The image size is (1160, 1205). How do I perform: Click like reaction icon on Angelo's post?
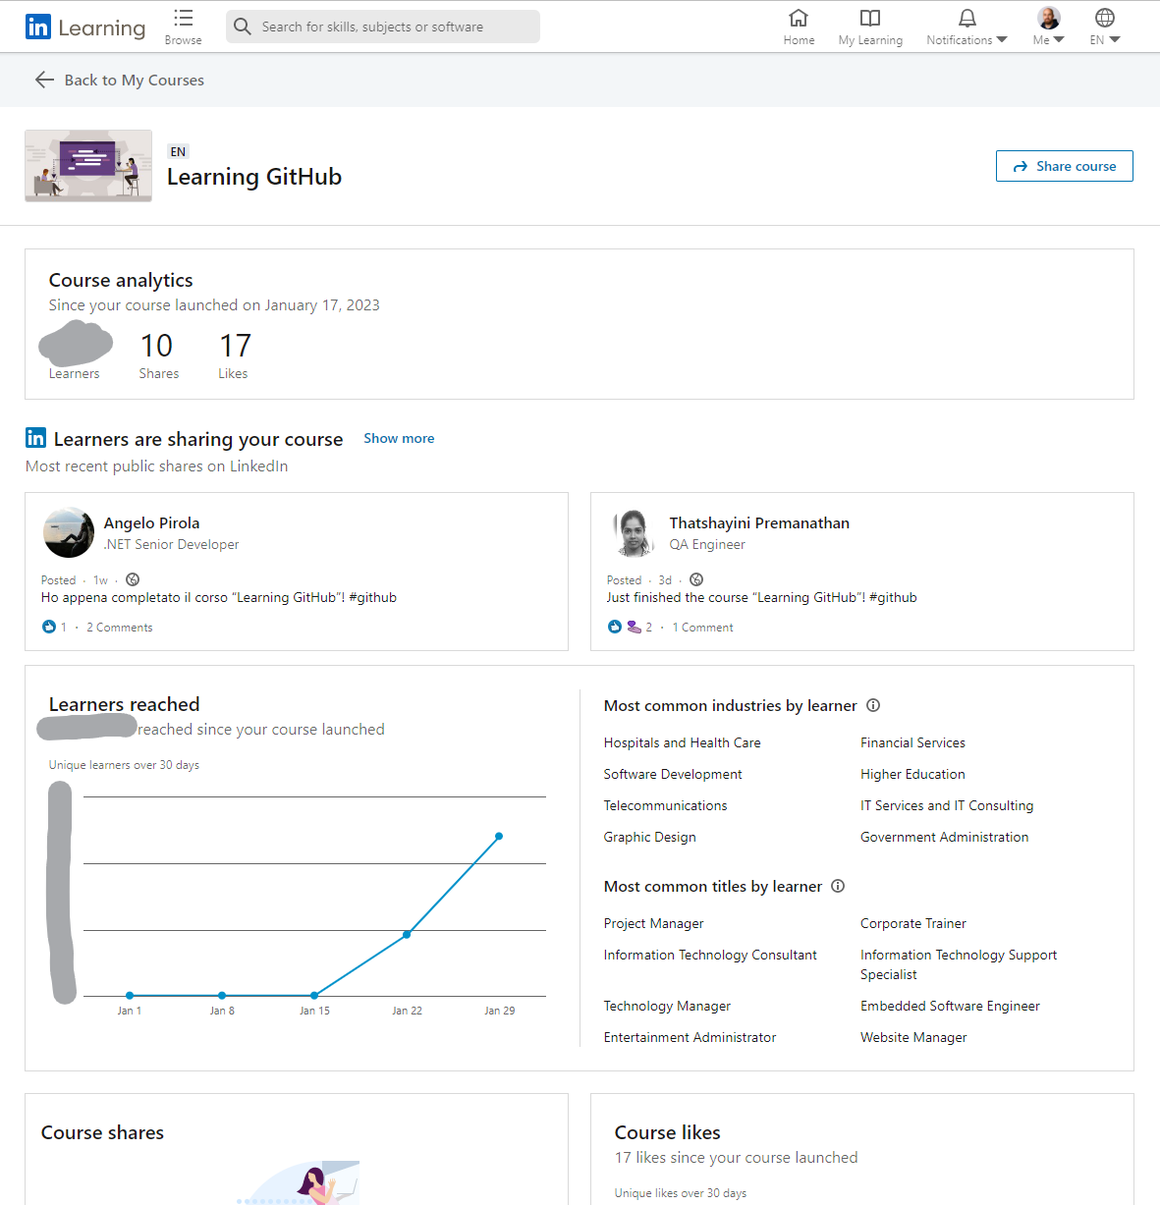point(49,627)
